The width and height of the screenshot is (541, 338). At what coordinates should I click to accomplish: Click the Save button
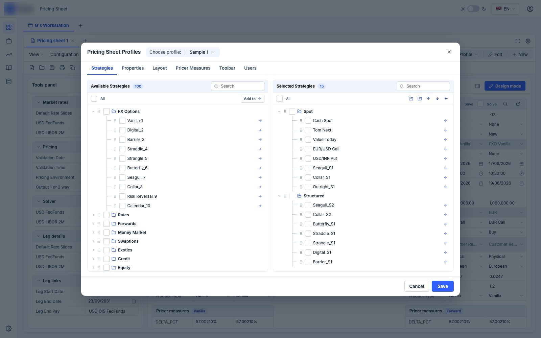coord(443,286)
